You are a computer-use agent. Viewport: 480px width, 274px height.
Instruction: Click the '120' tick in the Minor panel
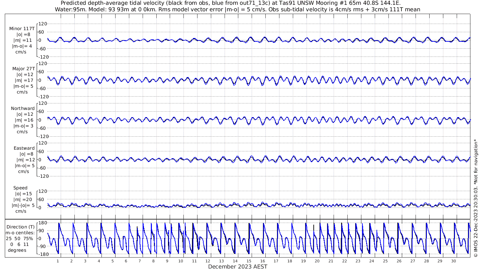(x=43, y=24)
